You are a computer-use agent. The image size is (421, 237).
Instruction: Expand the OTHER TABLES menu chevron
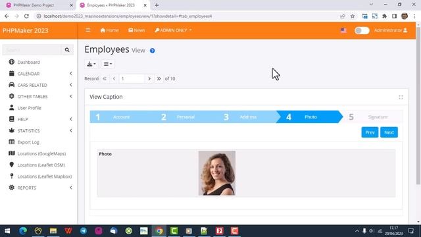(71, 96)
